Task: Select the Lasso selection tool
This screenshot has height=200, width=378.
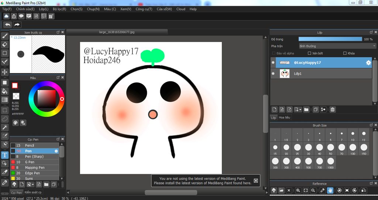Action: click(x=4, y=119)
